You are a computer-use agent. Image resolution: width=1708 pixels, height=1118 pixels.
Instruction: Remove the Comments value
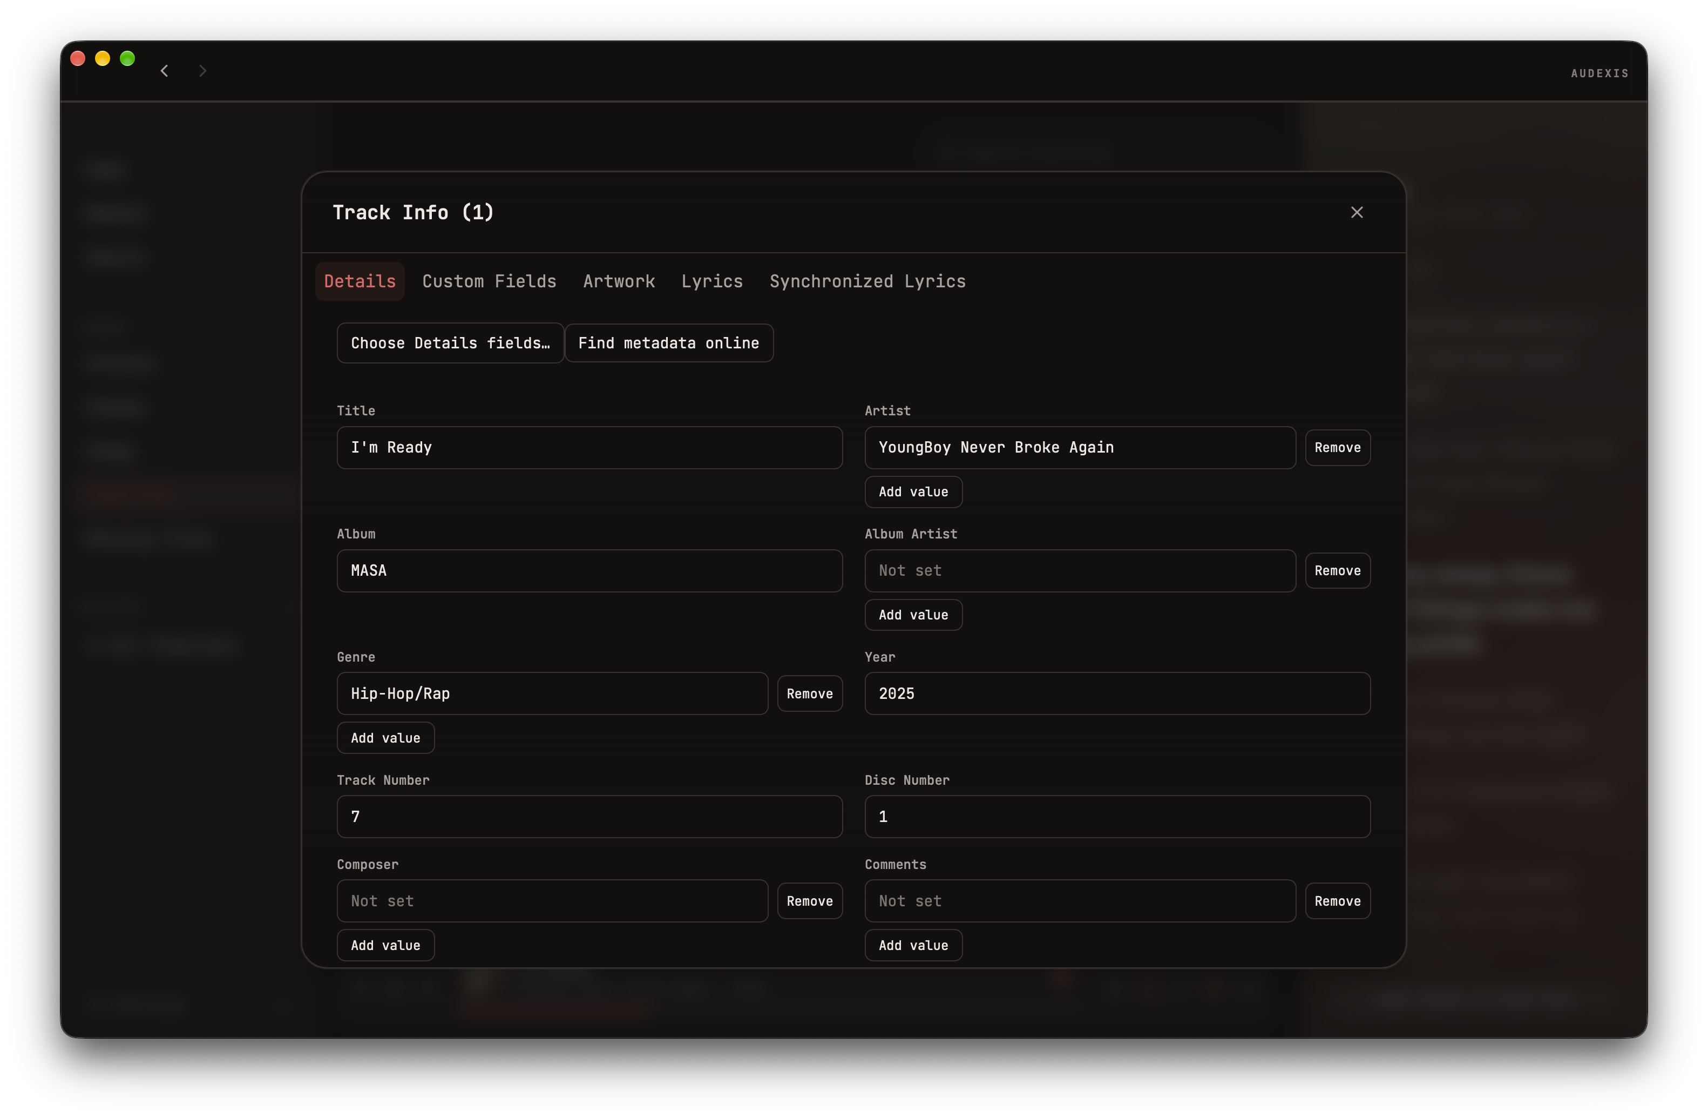pos(1337,901)
